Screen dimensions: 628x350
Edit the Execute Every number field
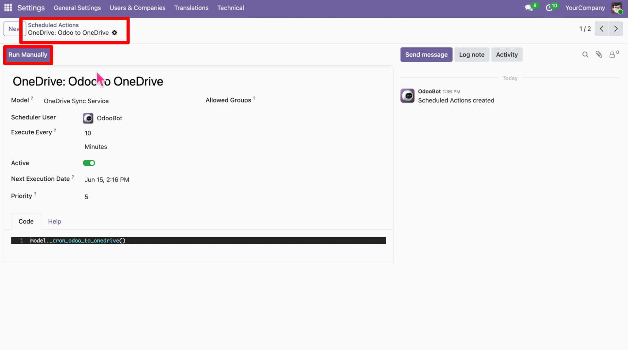pos(88,133)
